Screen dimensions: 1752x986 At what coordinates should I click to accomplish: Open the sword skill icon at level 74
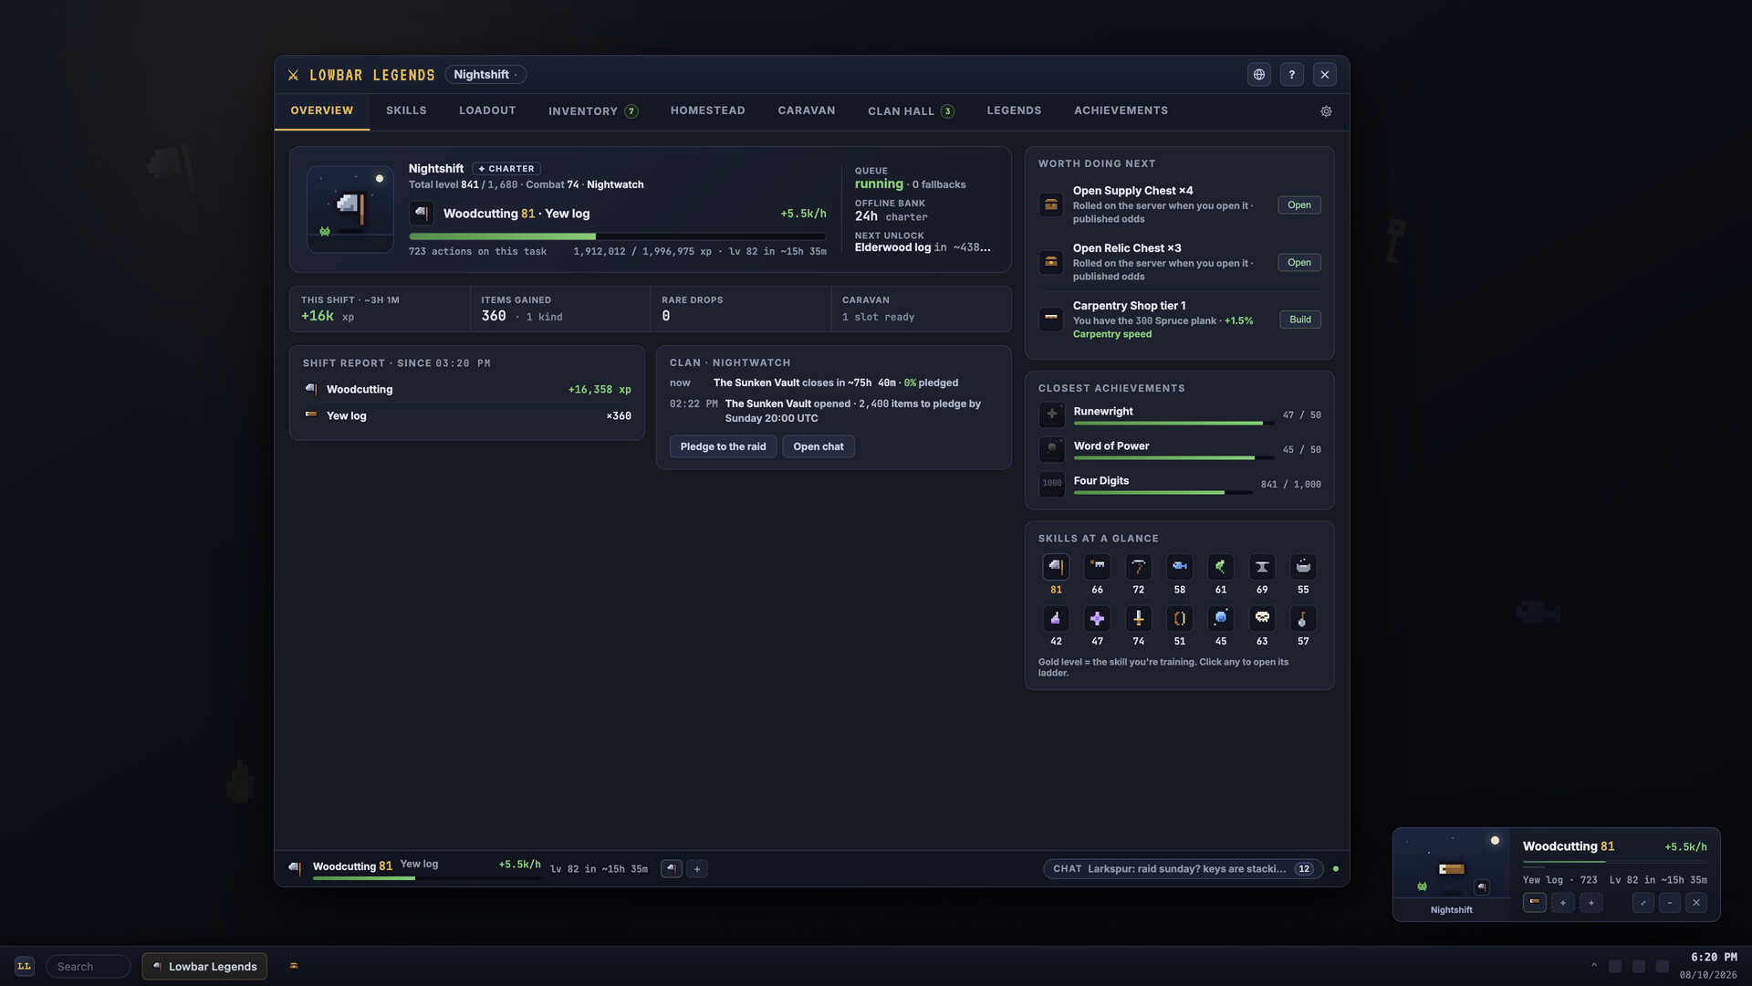pos(1138,619)
